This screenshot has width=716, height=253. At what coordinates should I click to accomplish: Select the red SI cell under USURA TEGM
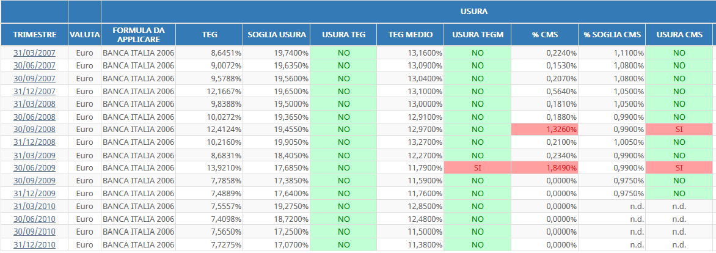click(478, 168)
